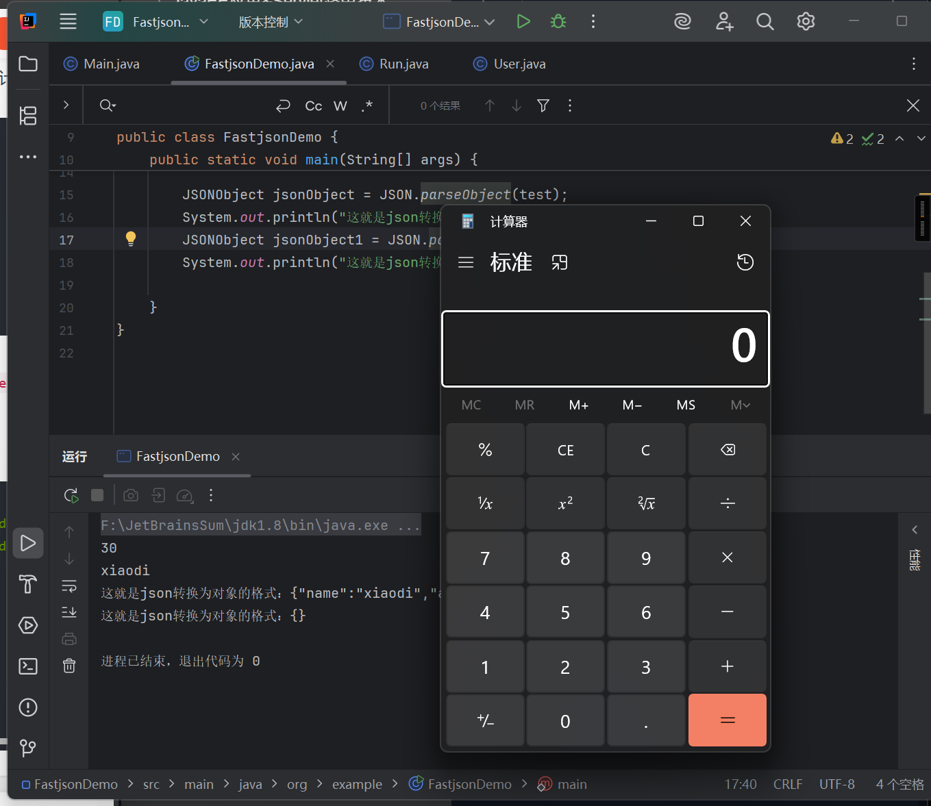This screenshot has height=806, width=931.
Task: Toggle soft-wrap in run console
Action: pos(69,586)
